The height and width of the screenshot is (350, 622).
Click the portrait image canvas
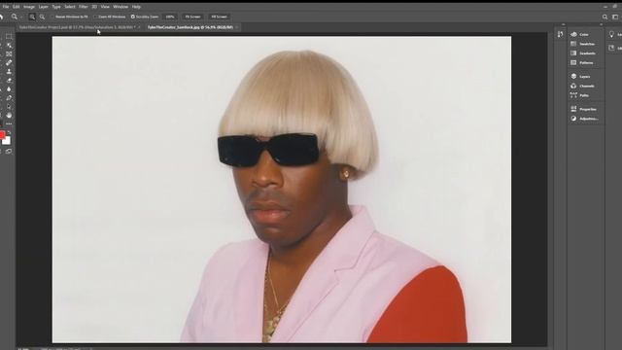point(282,190)
